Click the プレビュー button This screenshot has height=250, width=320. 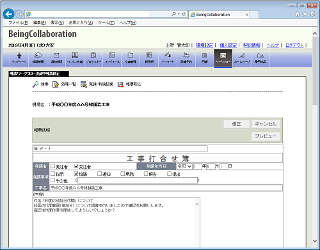pos(266,136)
